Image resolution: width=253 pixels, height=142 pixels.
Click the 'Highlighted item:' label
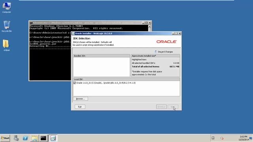139,60
